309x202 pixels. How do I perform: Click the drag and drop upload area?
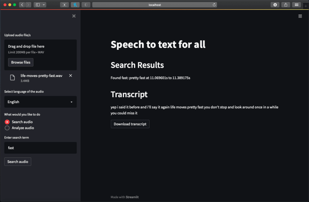(40, 55)
